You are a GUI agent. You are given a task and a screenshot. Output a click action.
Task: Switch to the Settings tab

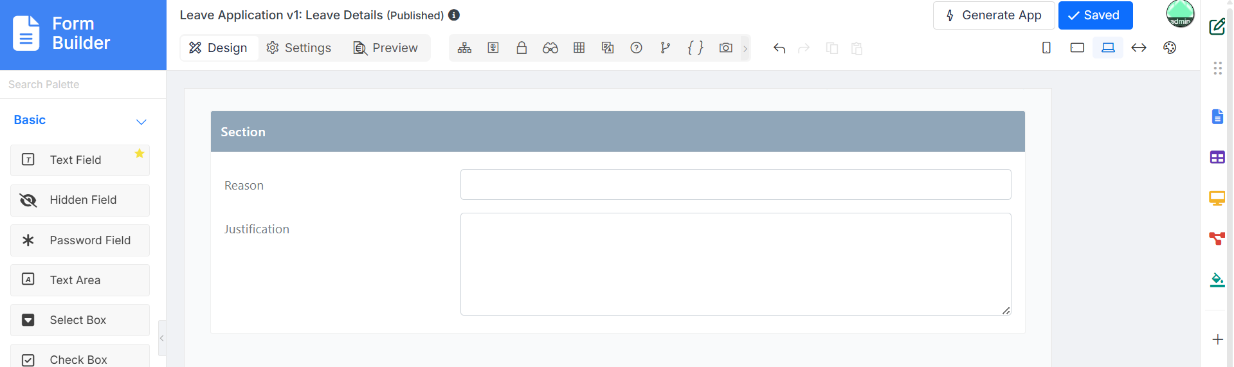click(x=299, y=48)
